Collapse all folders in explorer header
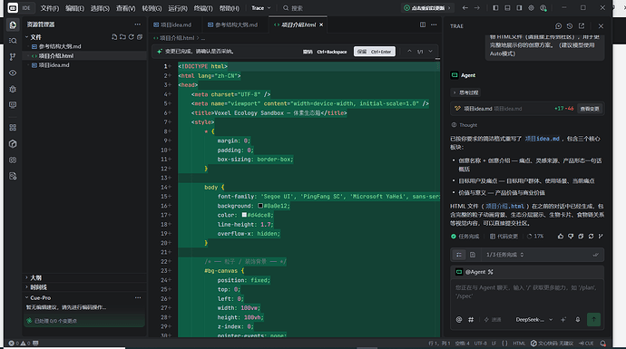The image size is (626, 349). 140,37
